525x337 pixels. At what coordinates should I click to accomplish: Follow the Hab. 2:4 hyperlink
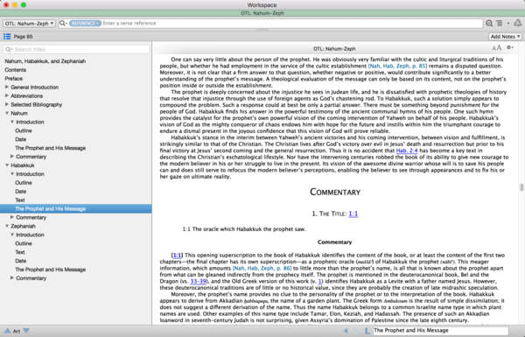407,151
